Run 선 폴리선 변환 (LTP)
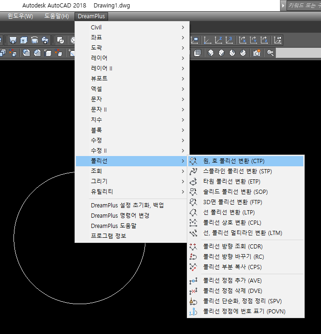 click(246, 212)
